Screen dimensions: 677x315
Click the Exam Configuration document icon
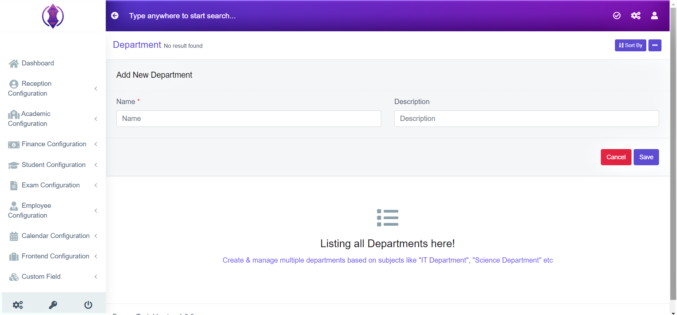pos(14,186)
